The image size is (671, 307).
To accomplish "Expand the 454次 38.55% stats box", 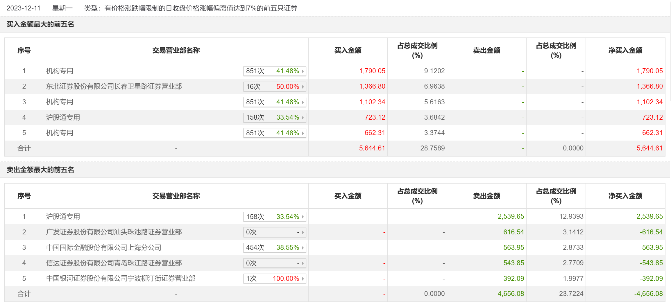I will [275, 247].
